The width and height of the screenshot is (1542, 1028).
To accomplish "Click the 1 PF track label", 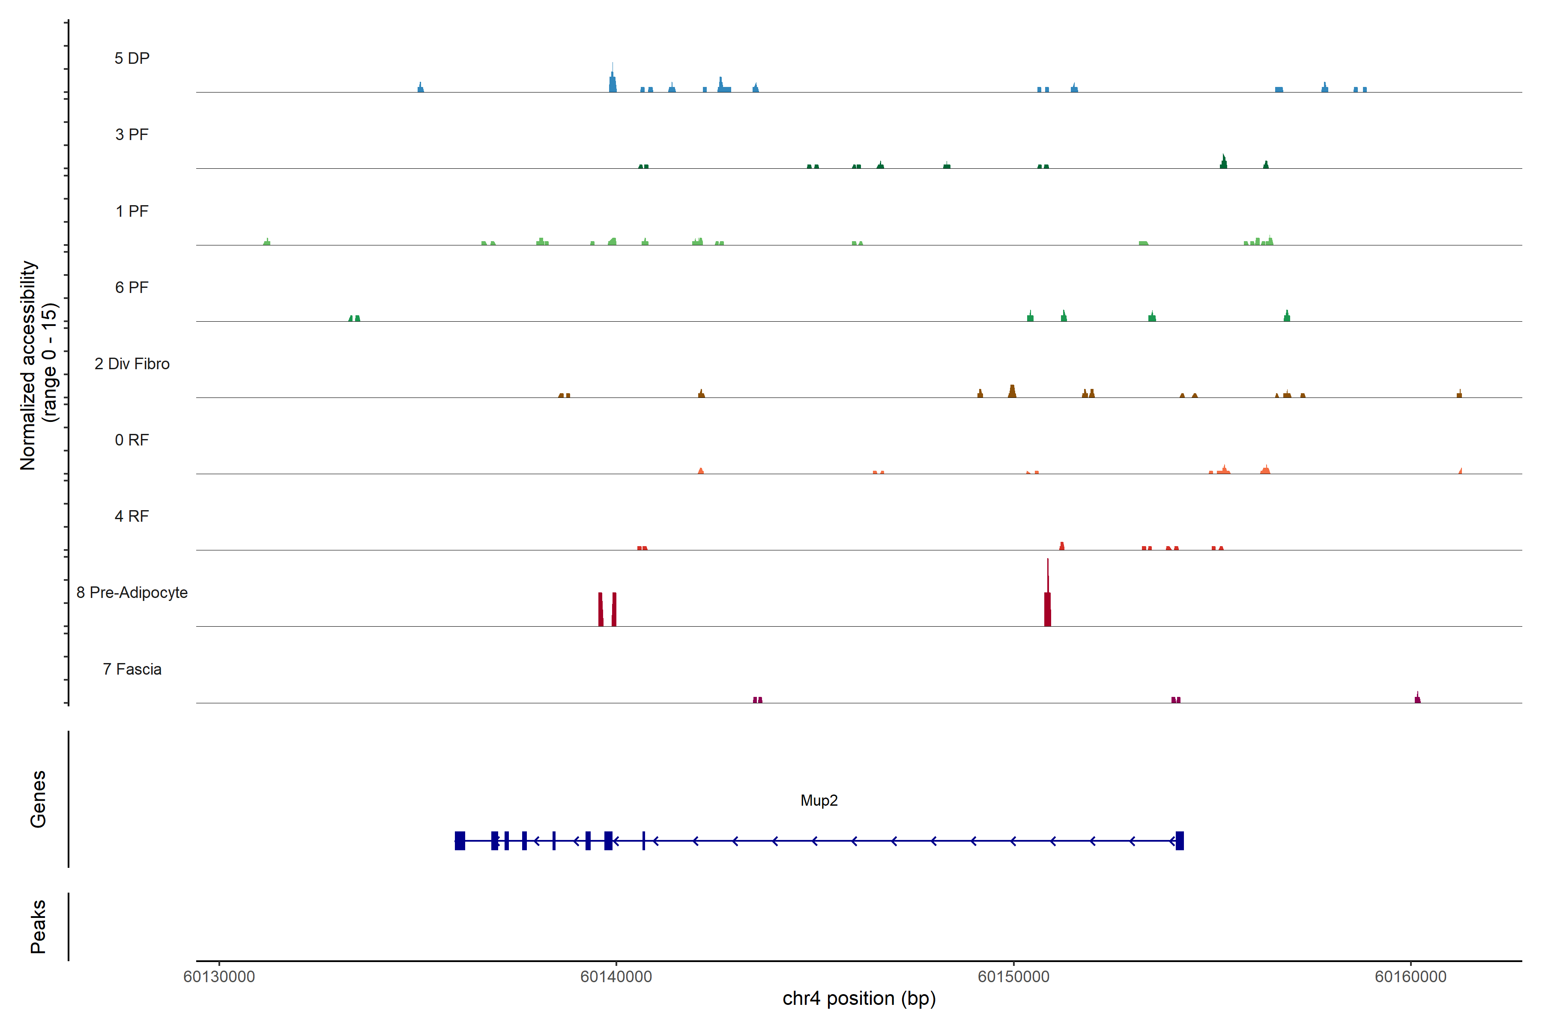I will tap(132, 211).
